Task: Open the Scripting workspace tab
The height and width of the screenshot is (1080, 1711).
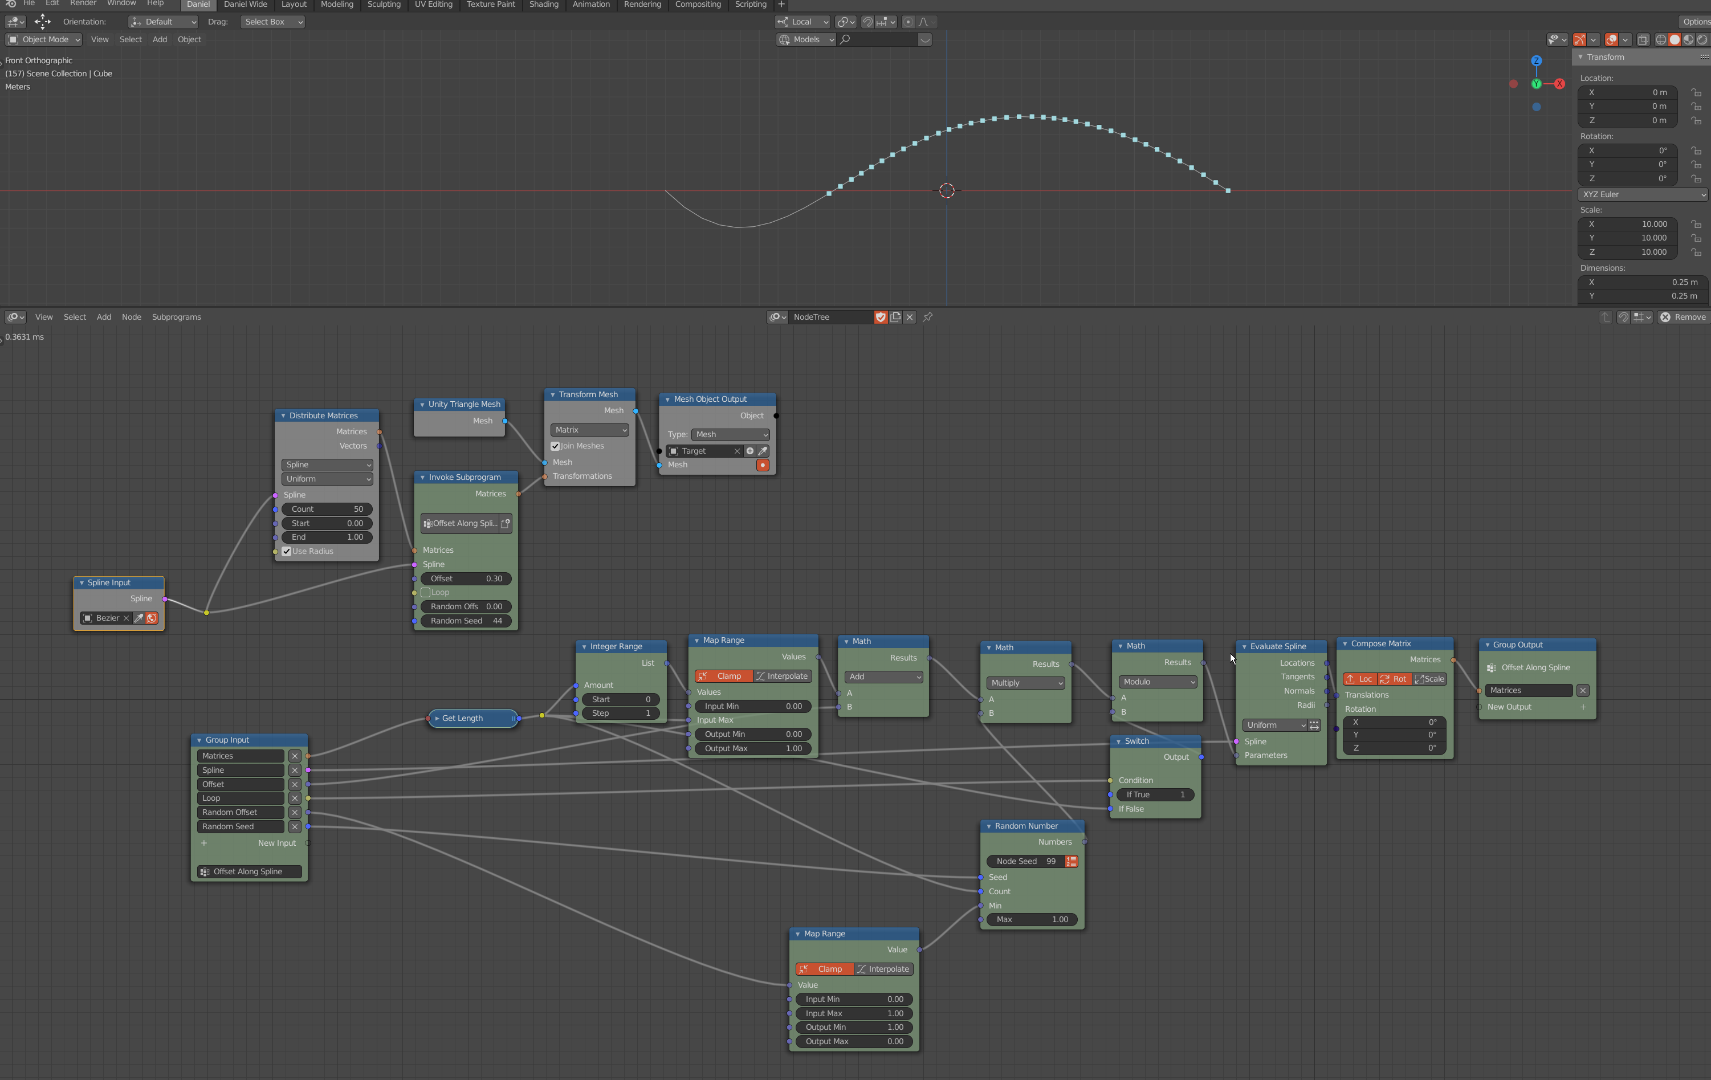Action: [750, 4]
